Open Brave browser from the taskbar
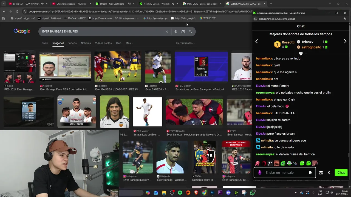 tap(196, 193)
